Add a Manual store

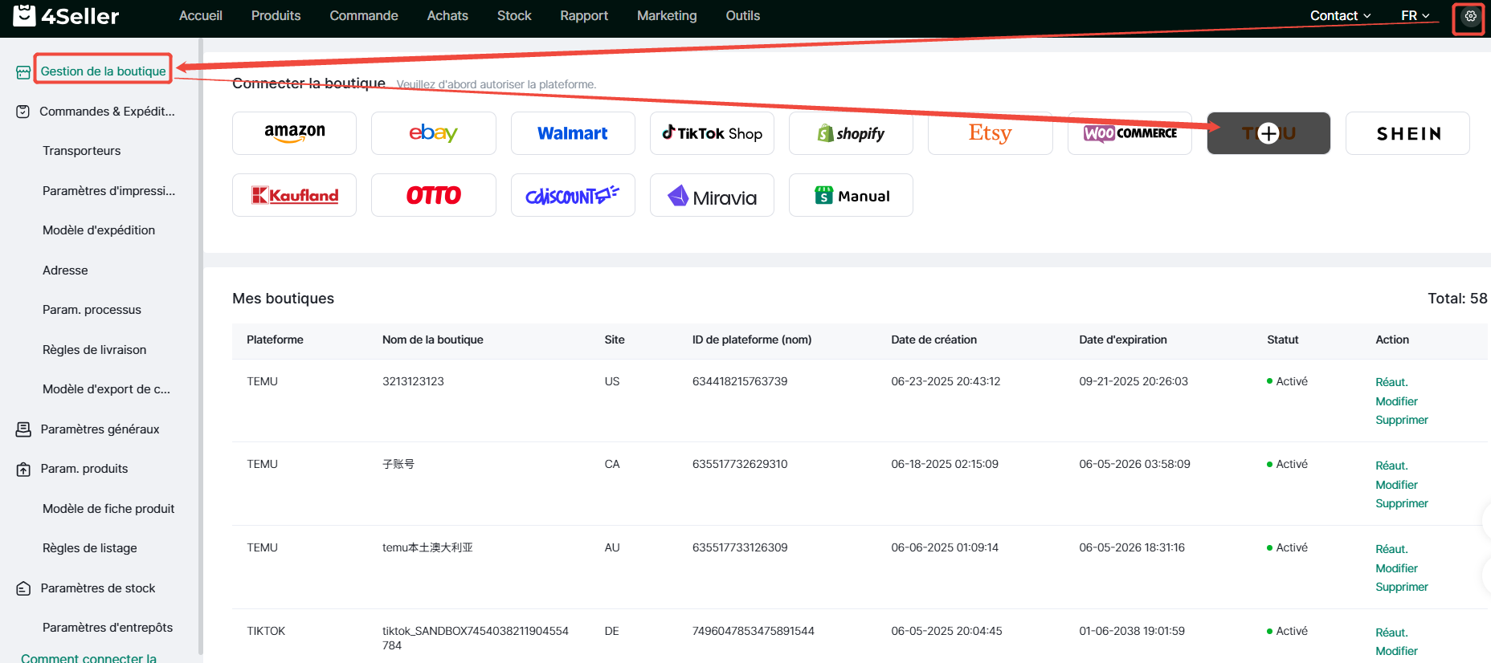851,195
